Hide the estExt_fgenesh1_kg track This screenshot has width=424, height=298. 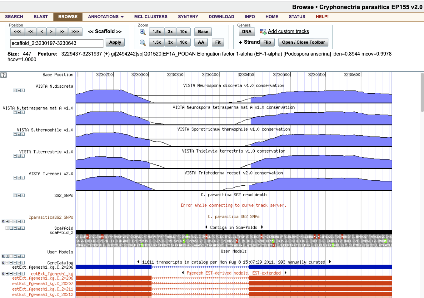click(x=3, y=274)
